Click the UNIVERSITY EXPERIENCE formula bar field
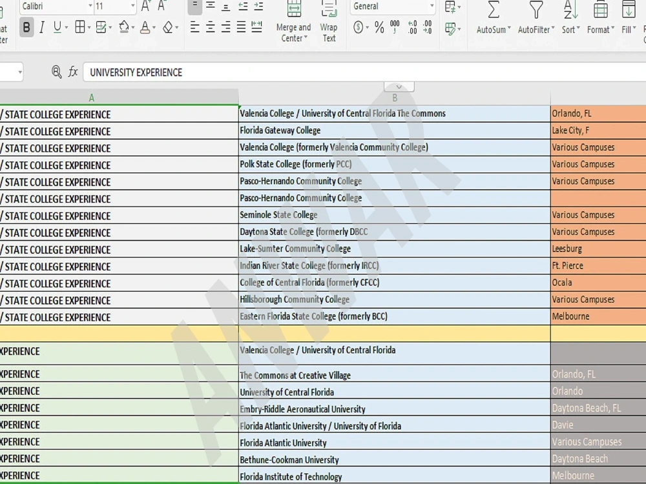This screenshot has height=484, width=646. [364, 72]
